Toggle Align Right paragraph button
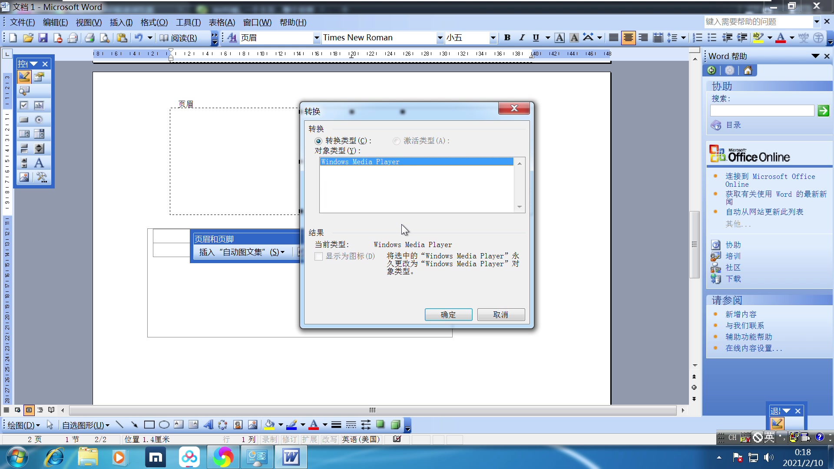 click(x=643, y=38)
